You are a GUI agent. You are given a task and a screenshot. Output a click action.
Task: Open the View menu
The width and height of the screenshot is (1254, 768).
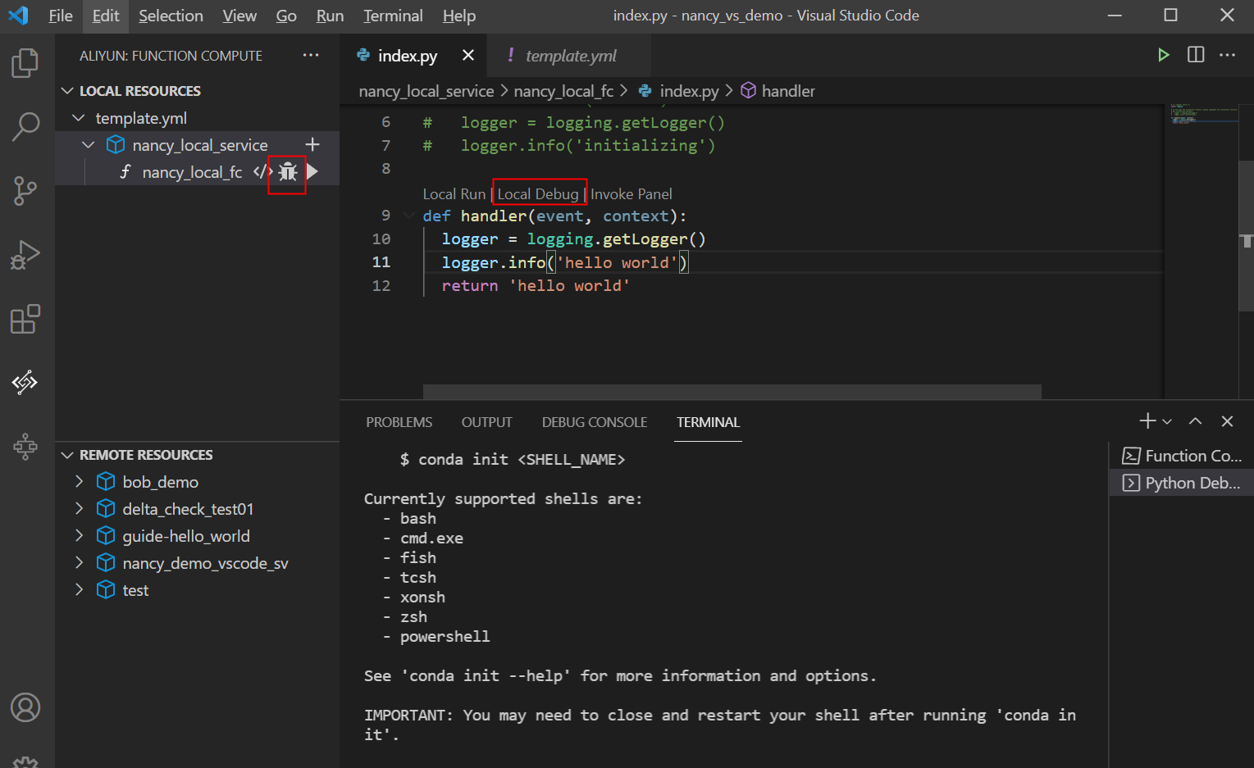239,16
